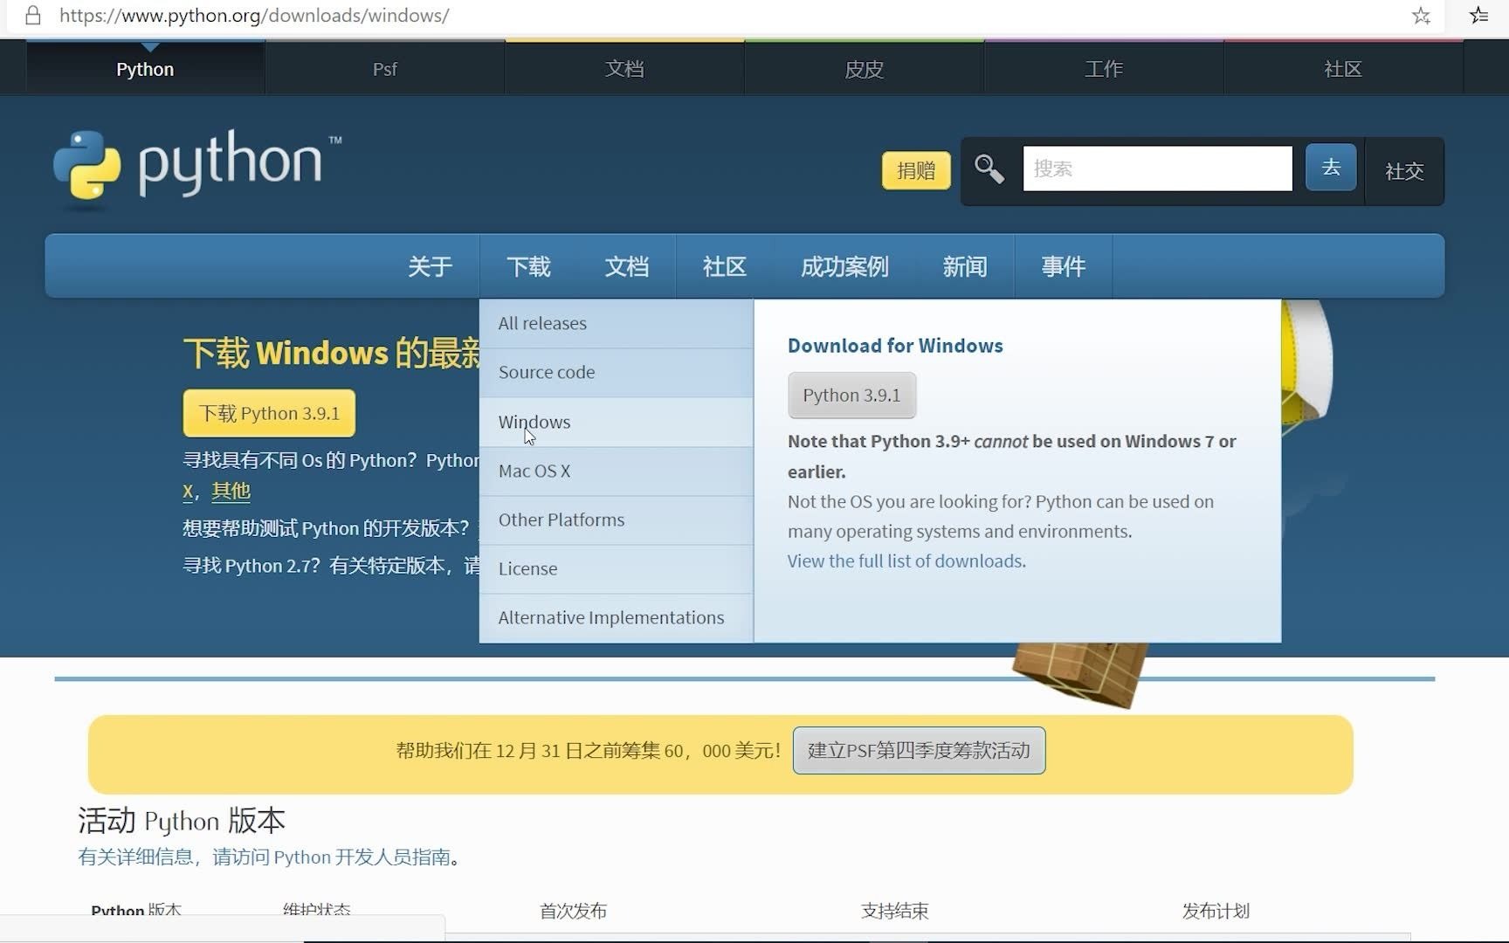Click the 首次发布 column header
1509x943 pixels.
573,911
